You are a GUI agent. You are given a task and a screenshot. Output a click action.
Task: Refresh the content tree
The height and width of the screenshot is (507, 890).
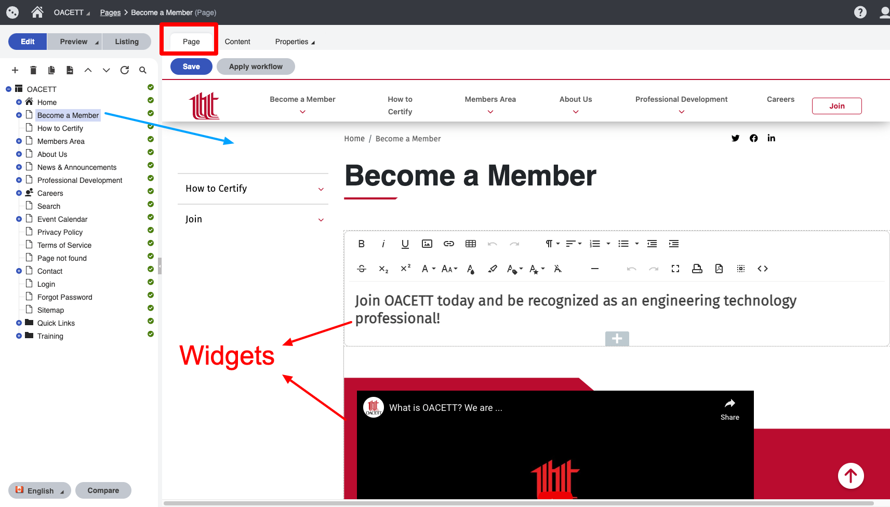click(125, 70)
